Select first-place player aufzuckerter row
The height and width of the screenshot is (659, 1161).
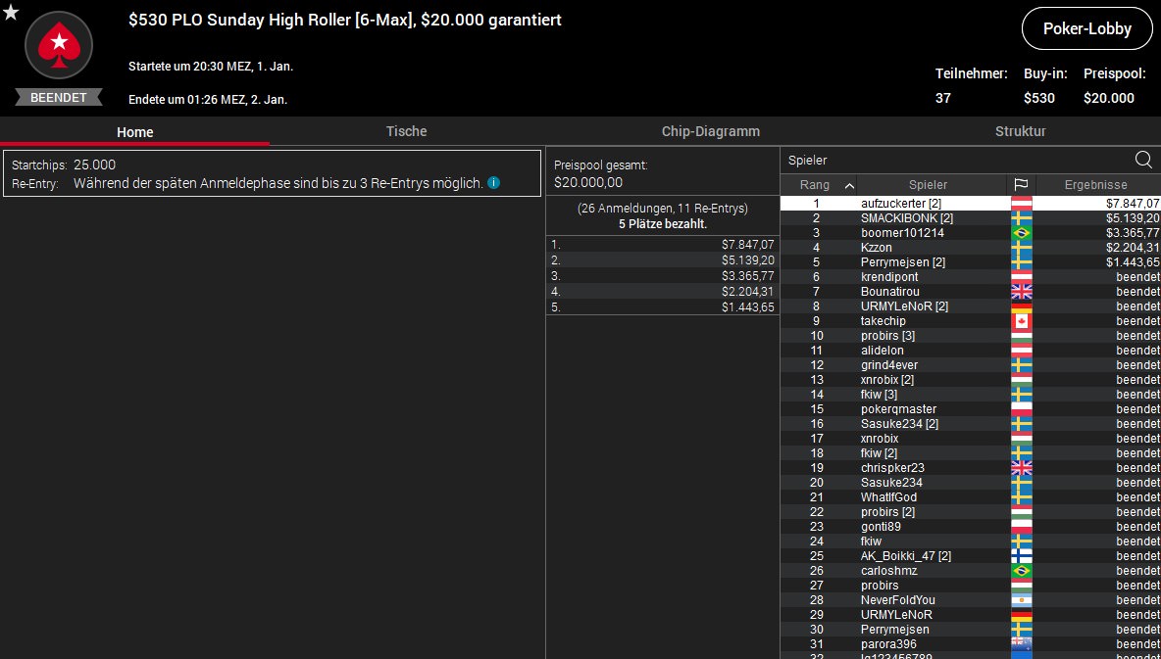(x=900, y=204)
